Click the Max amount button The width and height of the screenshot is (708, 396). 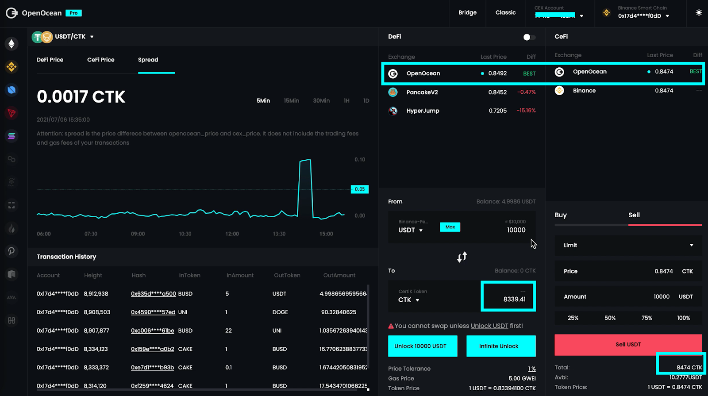450,227
